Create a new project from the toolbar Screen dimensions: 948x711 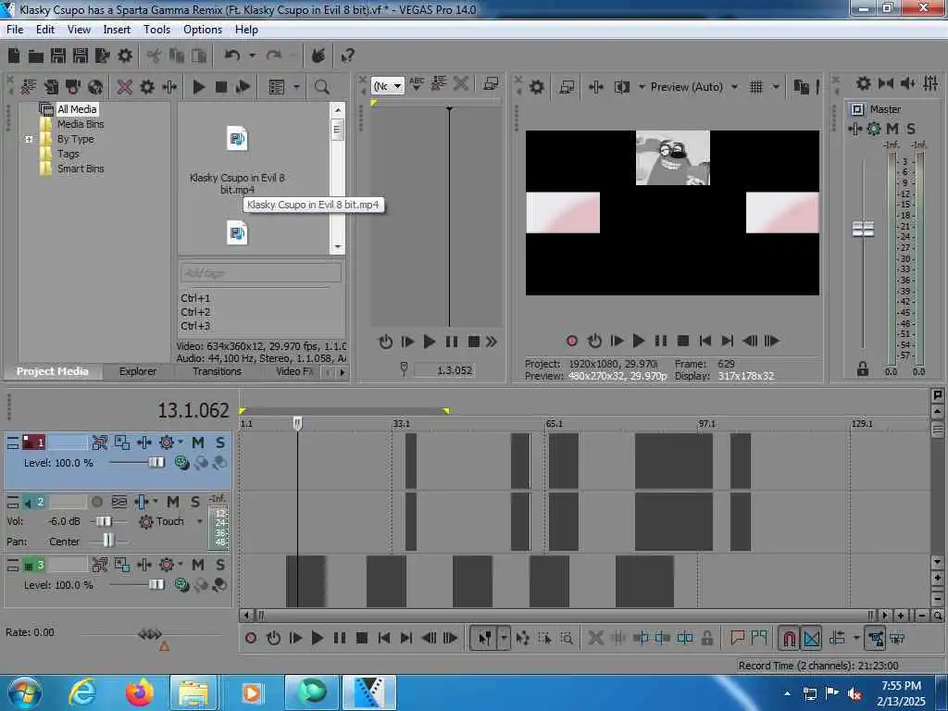point(14,56)
